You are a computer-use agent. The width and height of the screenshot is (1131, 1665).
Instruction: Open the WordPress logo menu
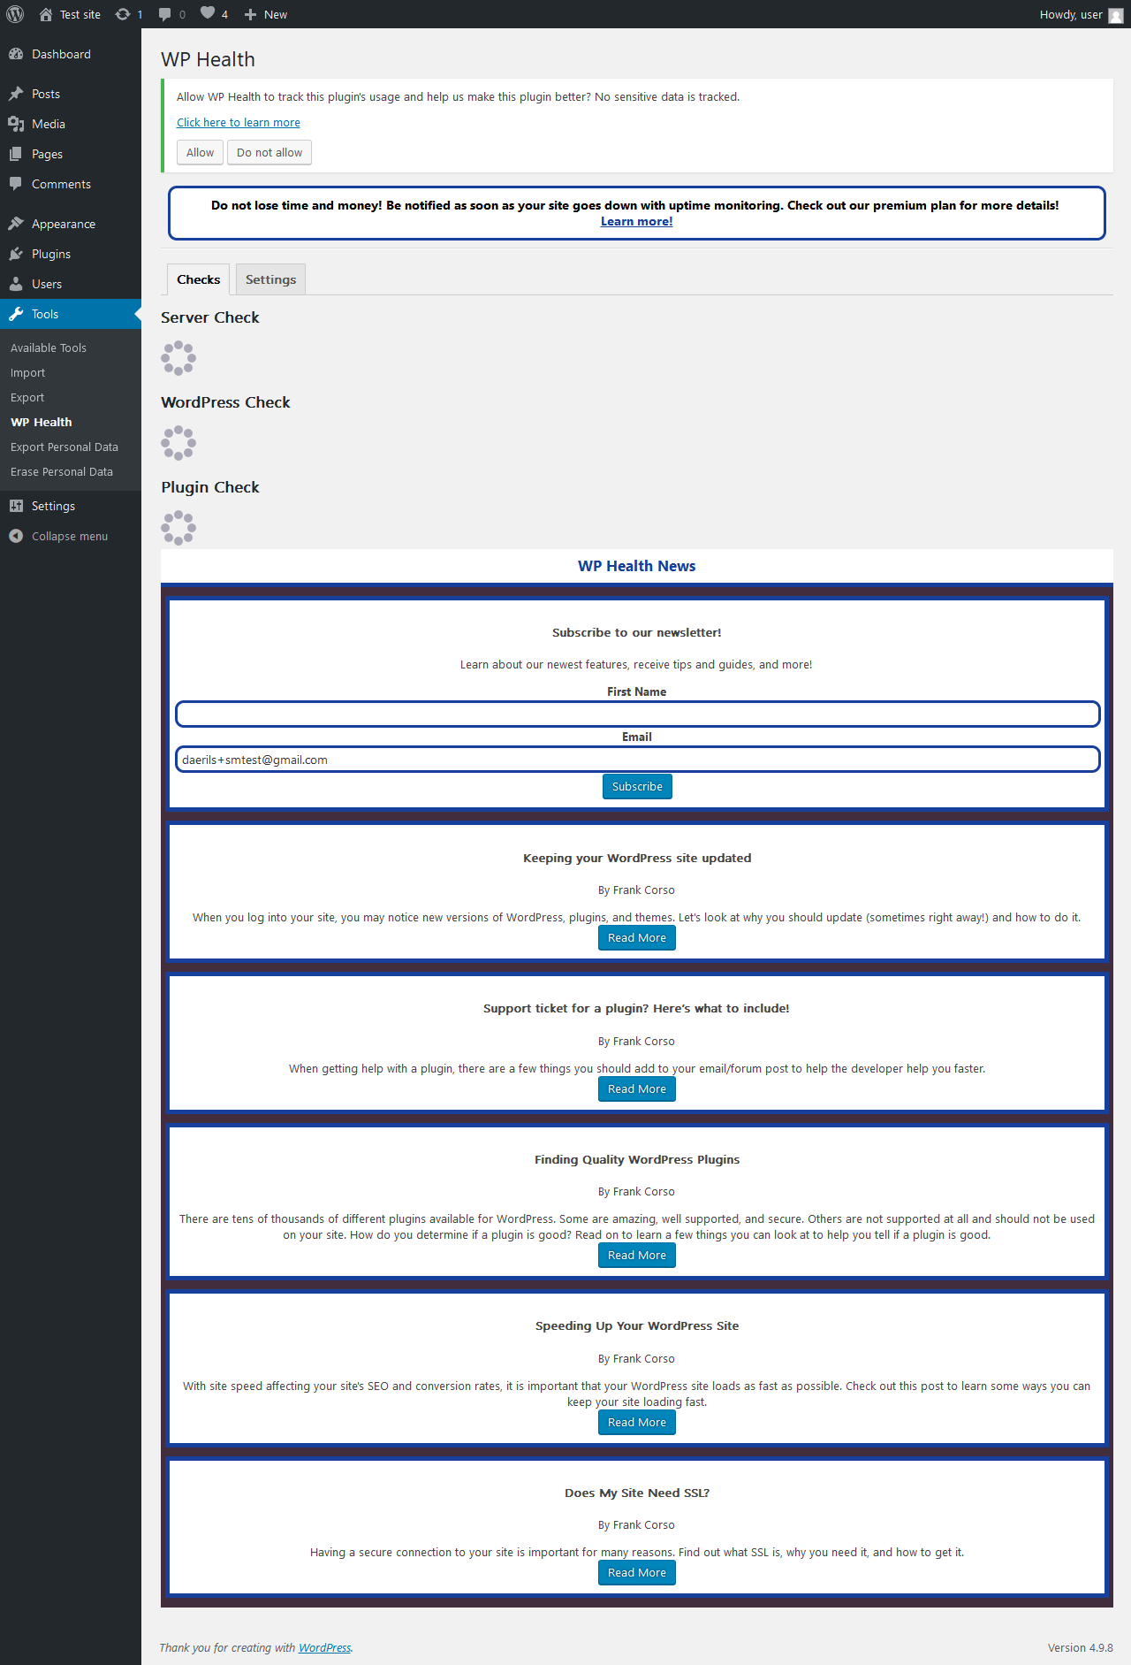[x=15, y=14]
